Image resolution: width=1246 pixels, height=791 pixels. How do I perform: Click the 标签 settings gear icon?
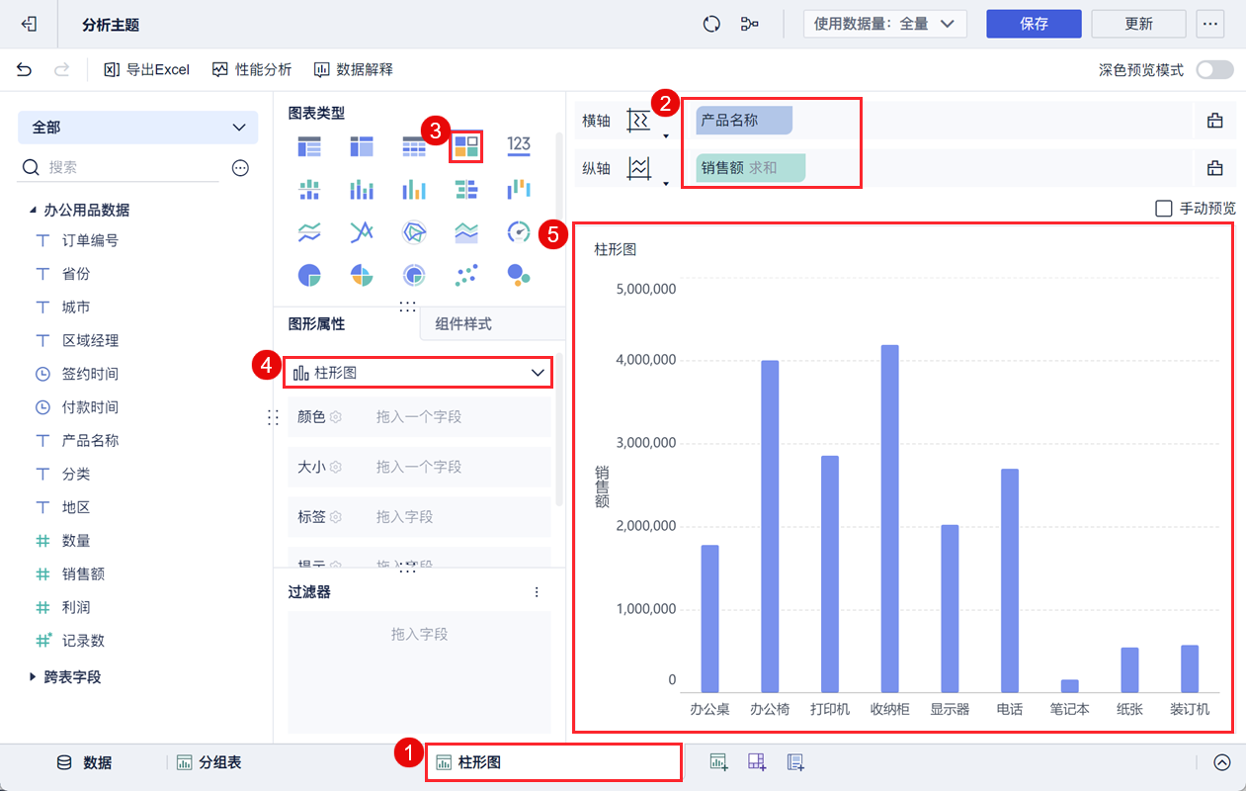(336, 517)
